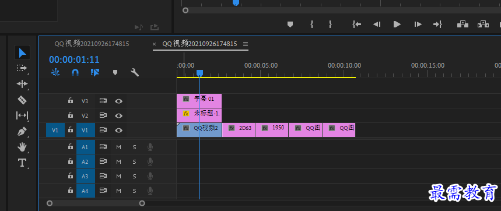Solo track A3
Image resolution: width=501 pixels, height=211 pixels.
(134, 176)
